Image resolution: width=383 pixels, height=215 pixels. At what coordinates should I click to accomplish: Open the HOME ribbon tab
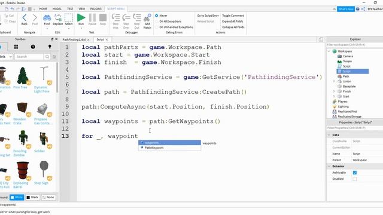click(x=43, y=9)
